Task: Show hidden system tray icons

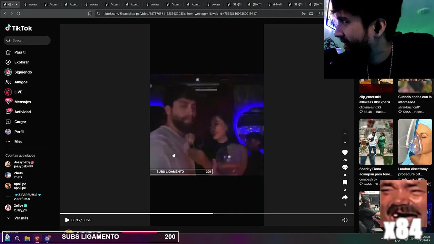Action: click(x=382, y=239)
